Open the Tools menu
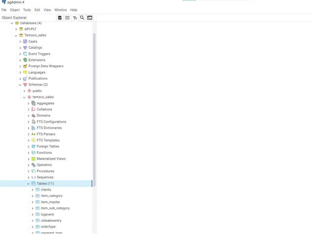The image size is (312, 237). [x=27, y=10]
